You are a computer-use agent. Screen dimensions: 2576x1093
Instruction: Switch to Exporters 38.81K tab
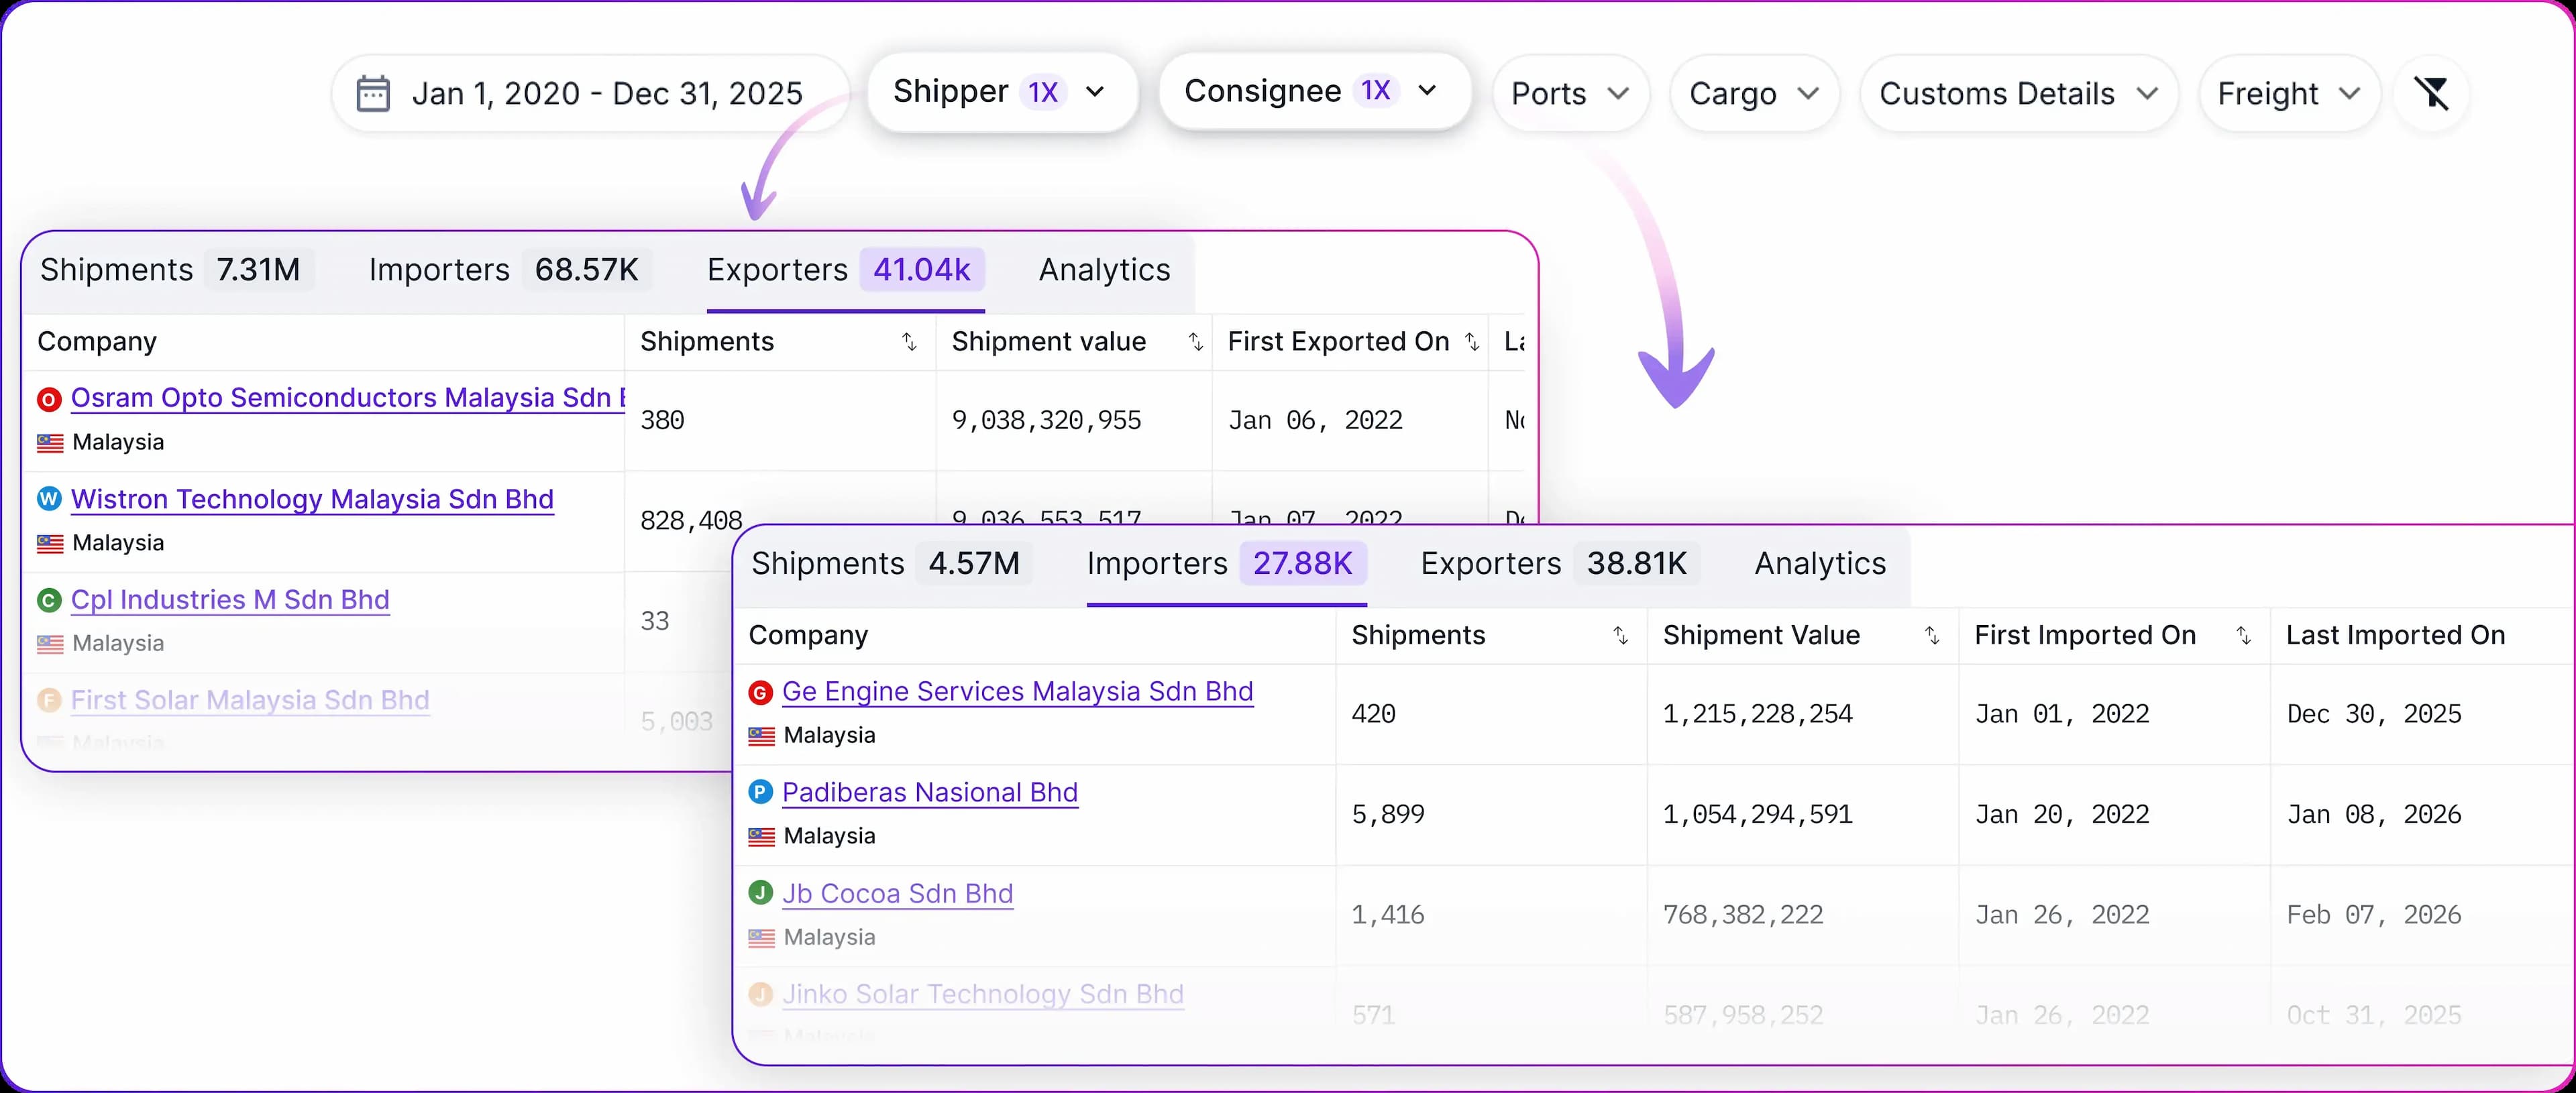pyautogui.click(x=1554, y=564)
